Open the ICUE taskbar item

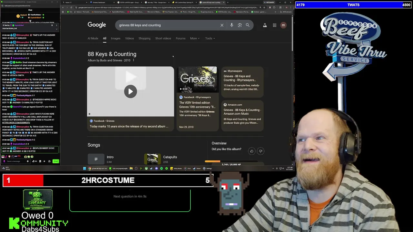tap(187, 169)
